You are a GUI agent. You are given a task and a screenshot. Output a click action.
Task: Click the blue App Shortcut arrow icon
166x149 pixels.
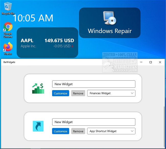coord(38,126)
